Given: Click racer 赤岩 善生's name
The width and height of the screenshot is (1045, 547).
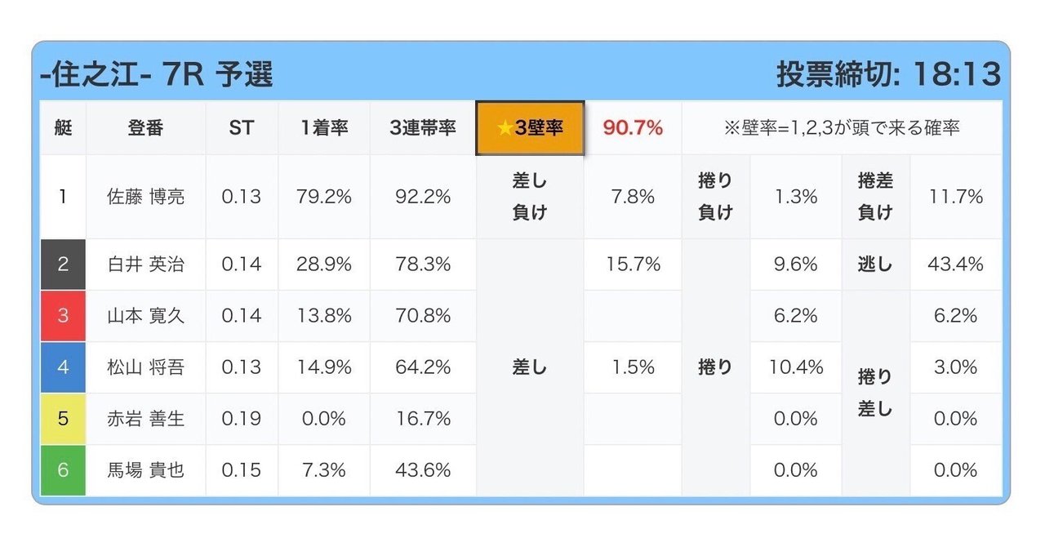Looking at the screenshot, I should 145,419.
